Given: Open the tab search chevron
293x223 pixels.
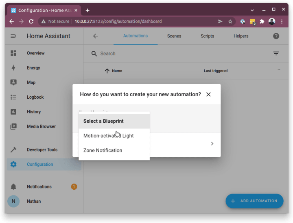Looking at the screenshot, I should [x=252, y=10].
